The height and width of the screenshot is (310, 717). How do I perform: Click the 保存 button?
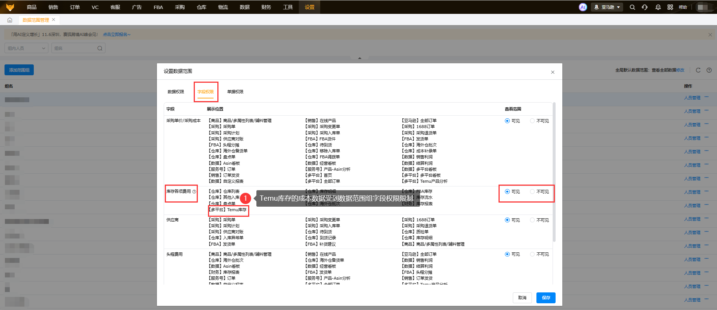[546, 298]
